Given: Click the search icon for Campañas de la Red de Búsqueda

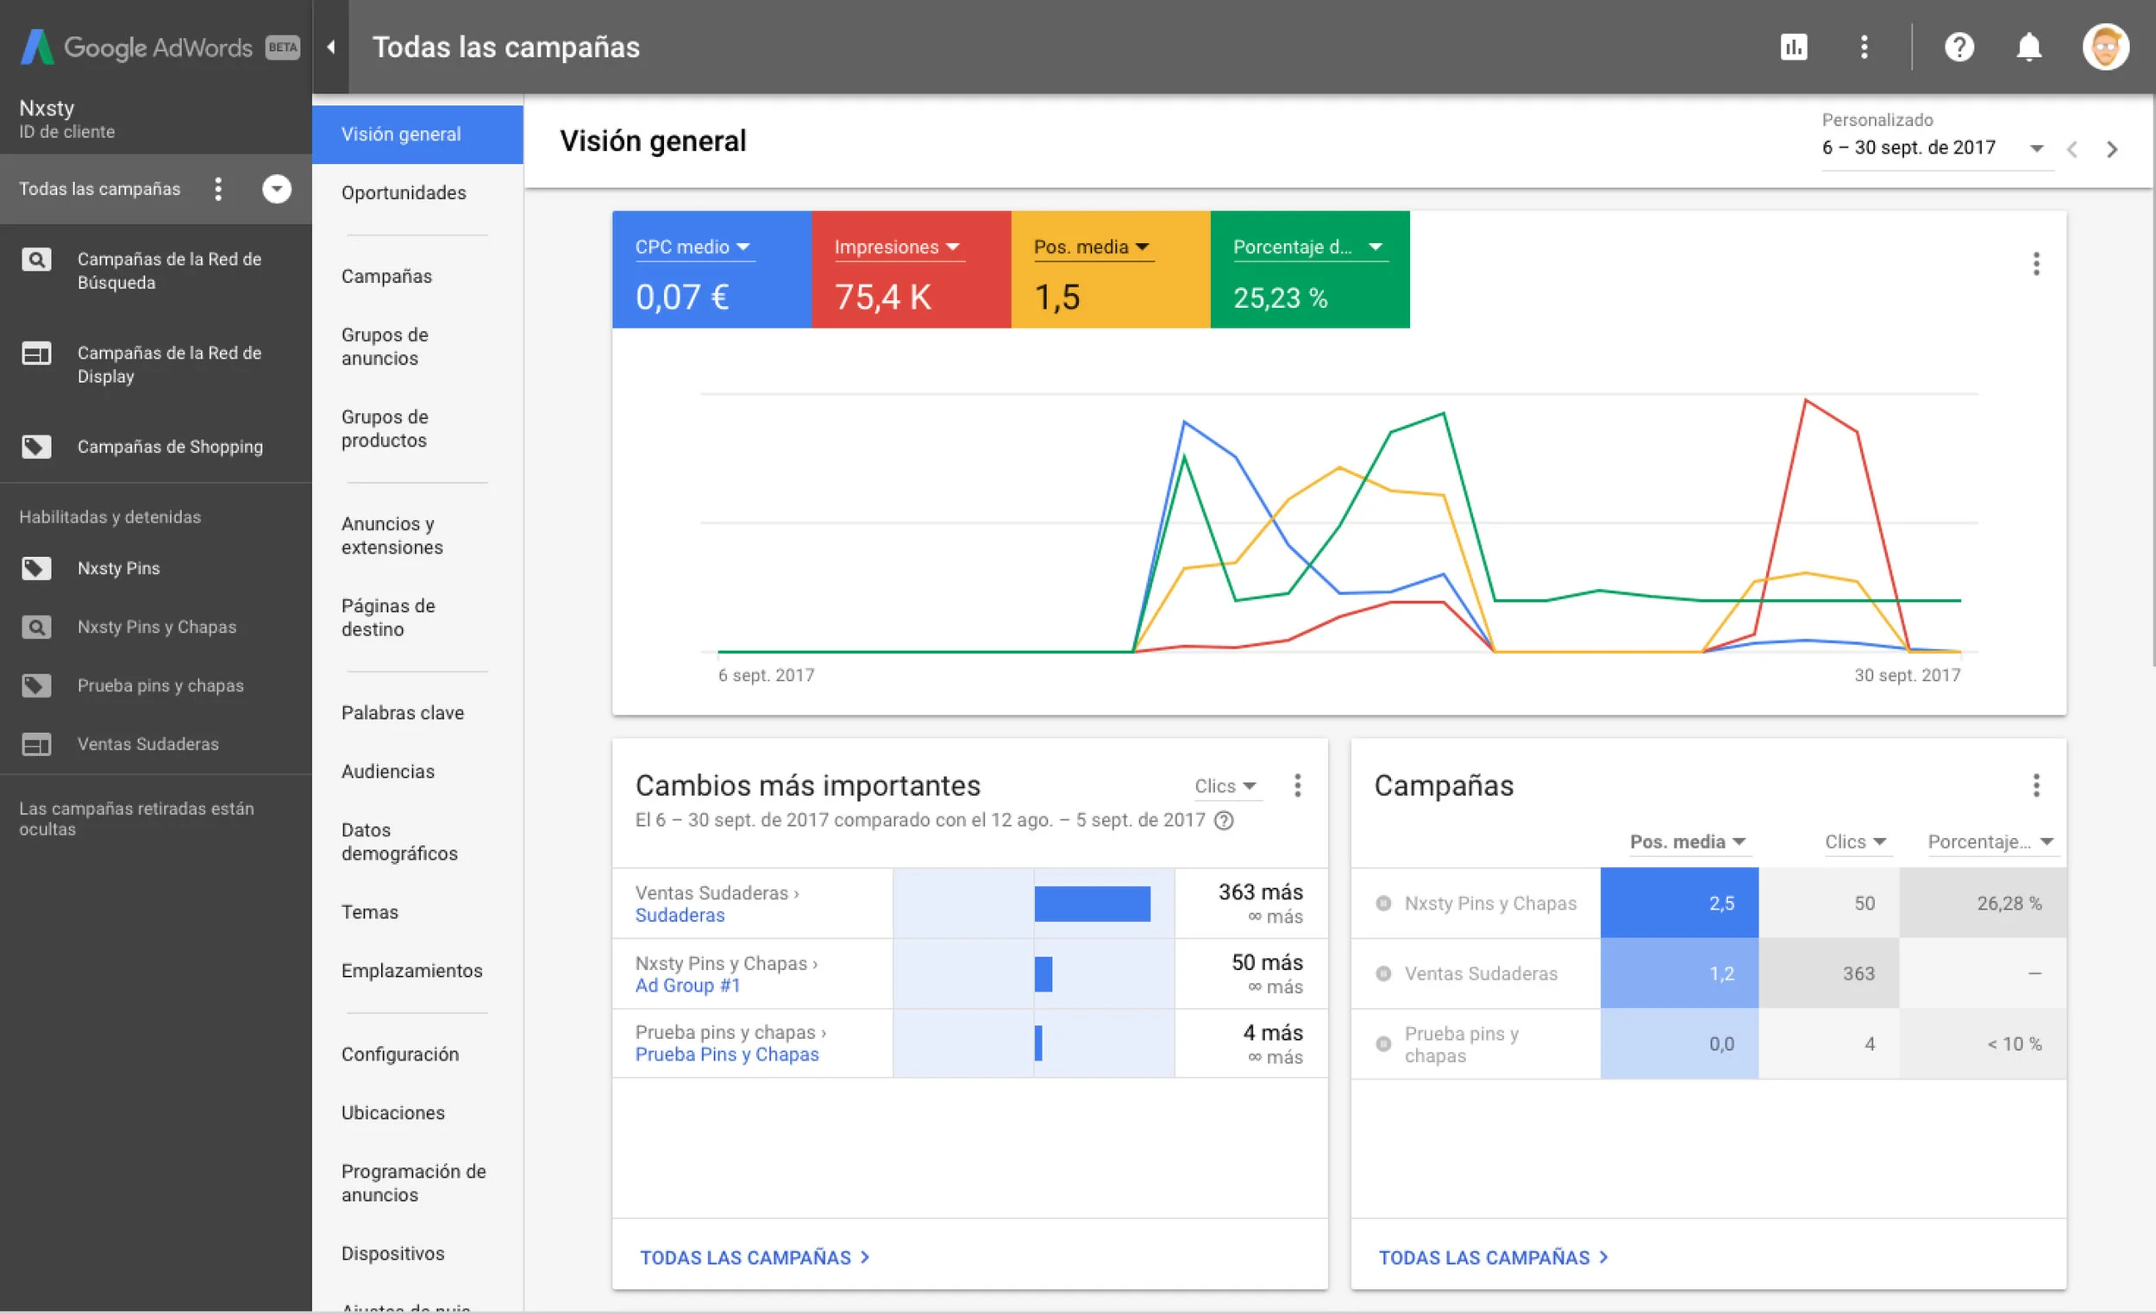Looking at the screenshot, I should [x=36, y=260].
